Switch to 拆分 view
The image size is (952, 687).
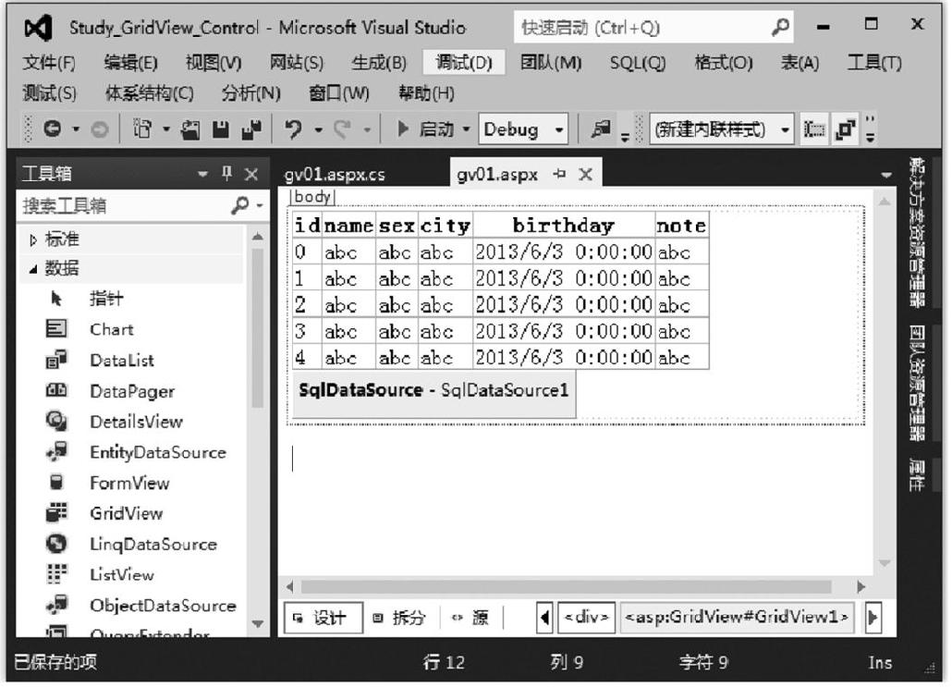(399, 619)
